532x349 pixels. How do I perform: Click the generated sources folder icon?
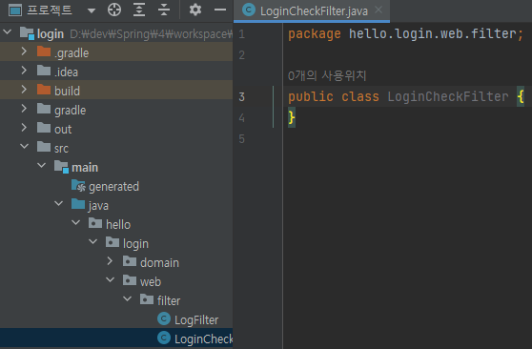(78, 185)
